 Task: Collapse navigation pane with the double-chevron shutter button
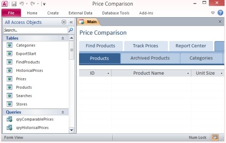71,22
